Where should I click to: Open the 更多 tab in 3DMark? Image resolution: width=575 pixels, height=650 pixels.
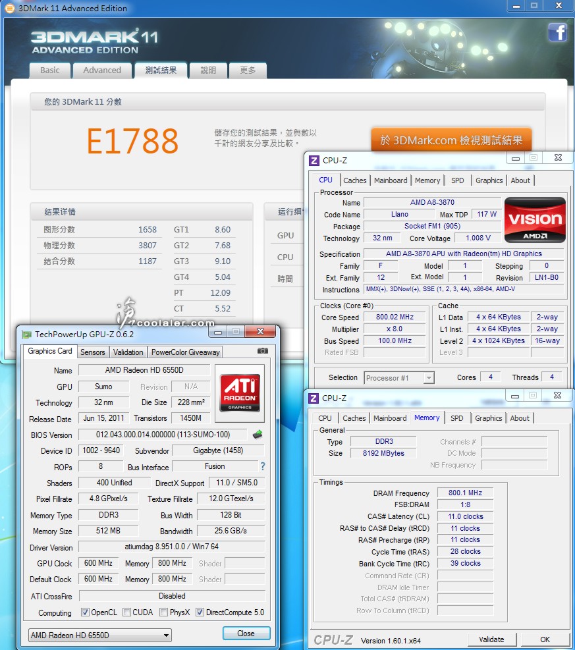[x=248, y=70]
